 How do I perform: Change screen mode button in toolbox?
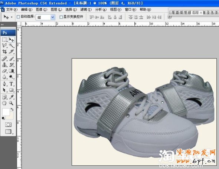pos(8,132)
